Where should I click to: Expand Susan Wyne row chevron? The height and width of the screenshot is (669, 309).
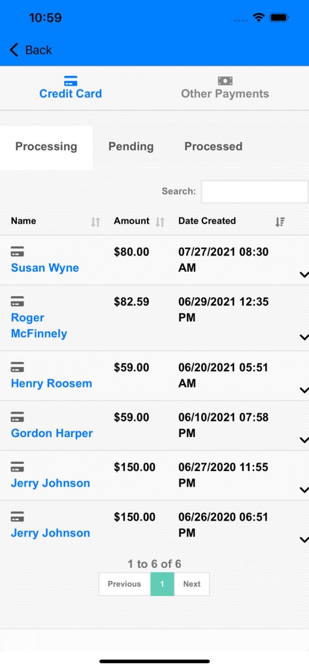tap(304, 275)
